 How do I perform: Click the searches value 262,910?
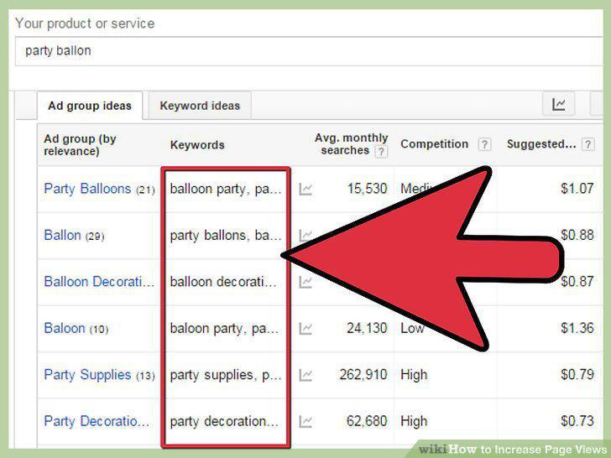click(x=363, y=375)
